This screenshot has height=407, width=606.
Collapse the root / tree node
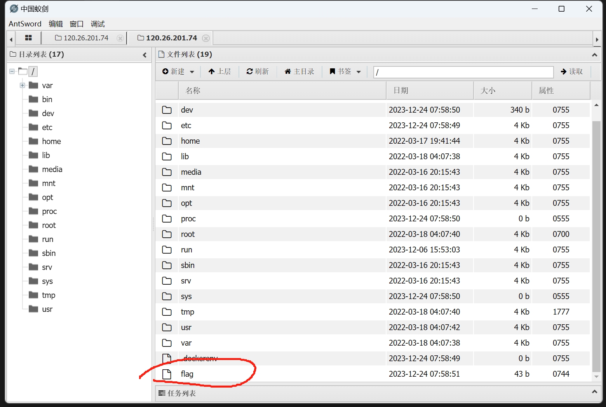(x=12, y=71)
